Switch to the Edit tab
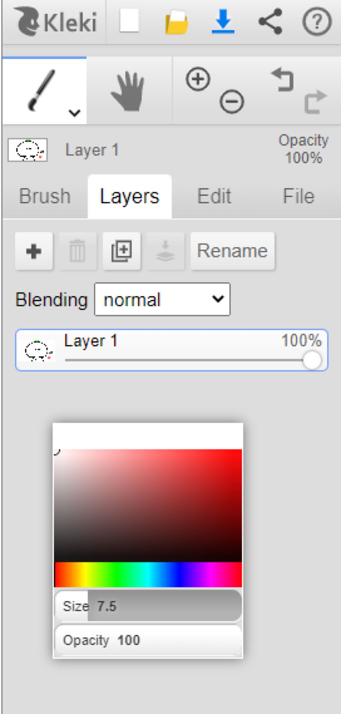 [x=214, y=196]
